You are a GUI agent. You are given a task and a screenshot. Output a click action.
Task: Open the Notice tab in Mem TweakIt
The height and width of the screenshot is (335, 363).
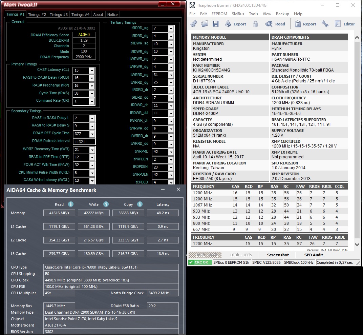click(x=112, y=15)
